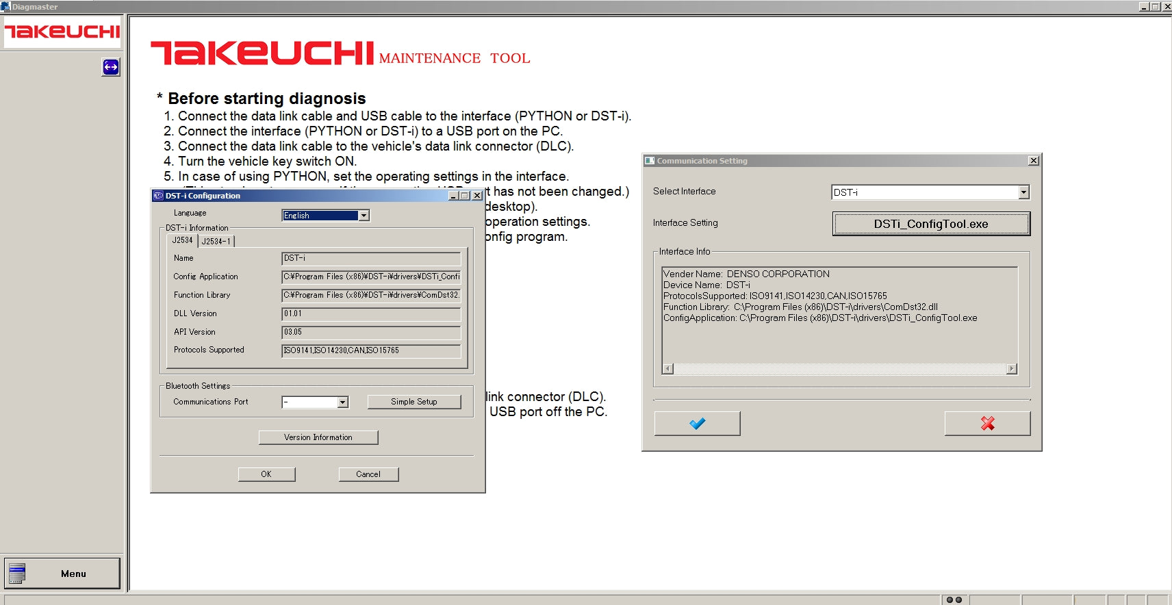Image resolution: width=1172 pixels, height=605 pixels.
Task: Switch to the J2534-1 tab
Action: [216, 241]
